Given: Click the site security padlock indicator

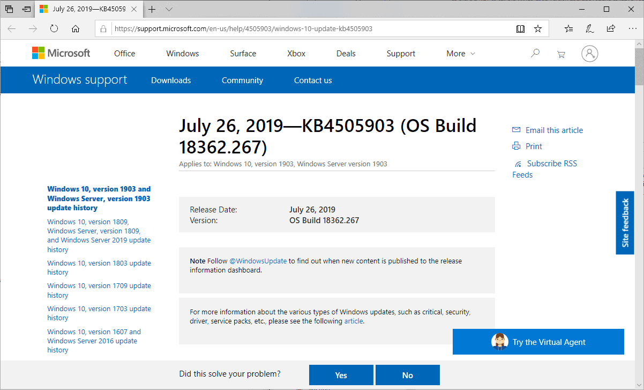Looking at the screenshot, I should coord(103,28).
